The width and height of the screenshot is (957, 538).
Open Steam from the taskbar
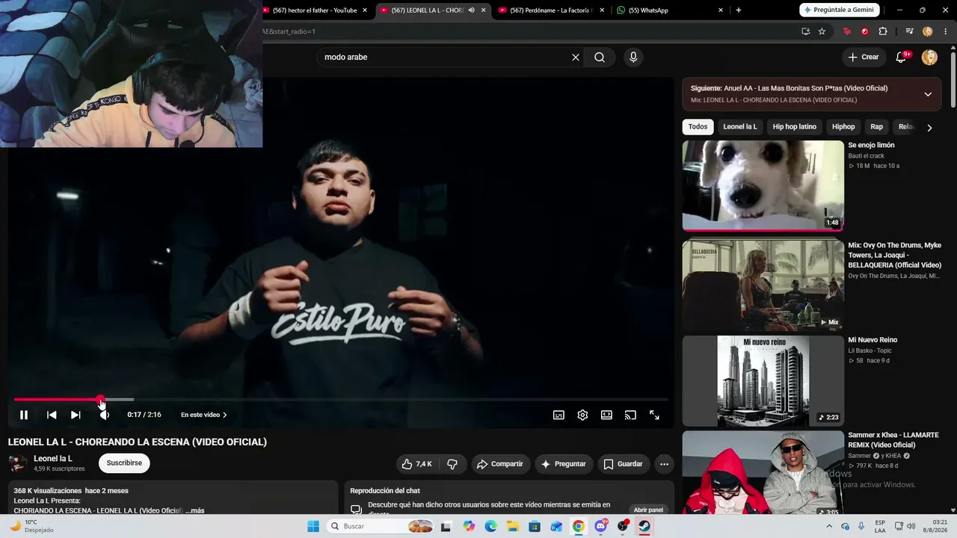click(x=644, y=526)
